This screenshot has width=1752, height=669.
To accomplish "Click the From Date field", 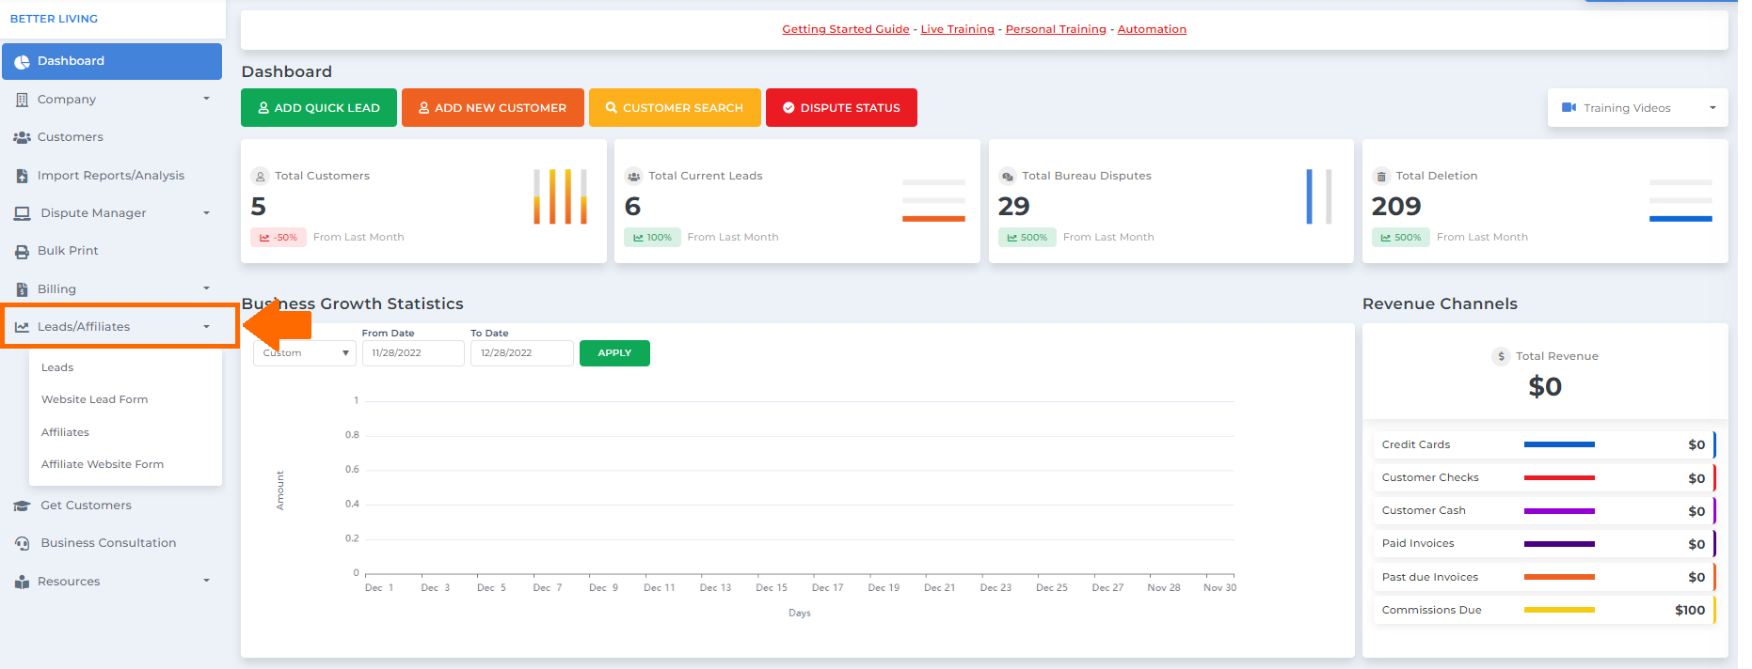I will (413, 353).
